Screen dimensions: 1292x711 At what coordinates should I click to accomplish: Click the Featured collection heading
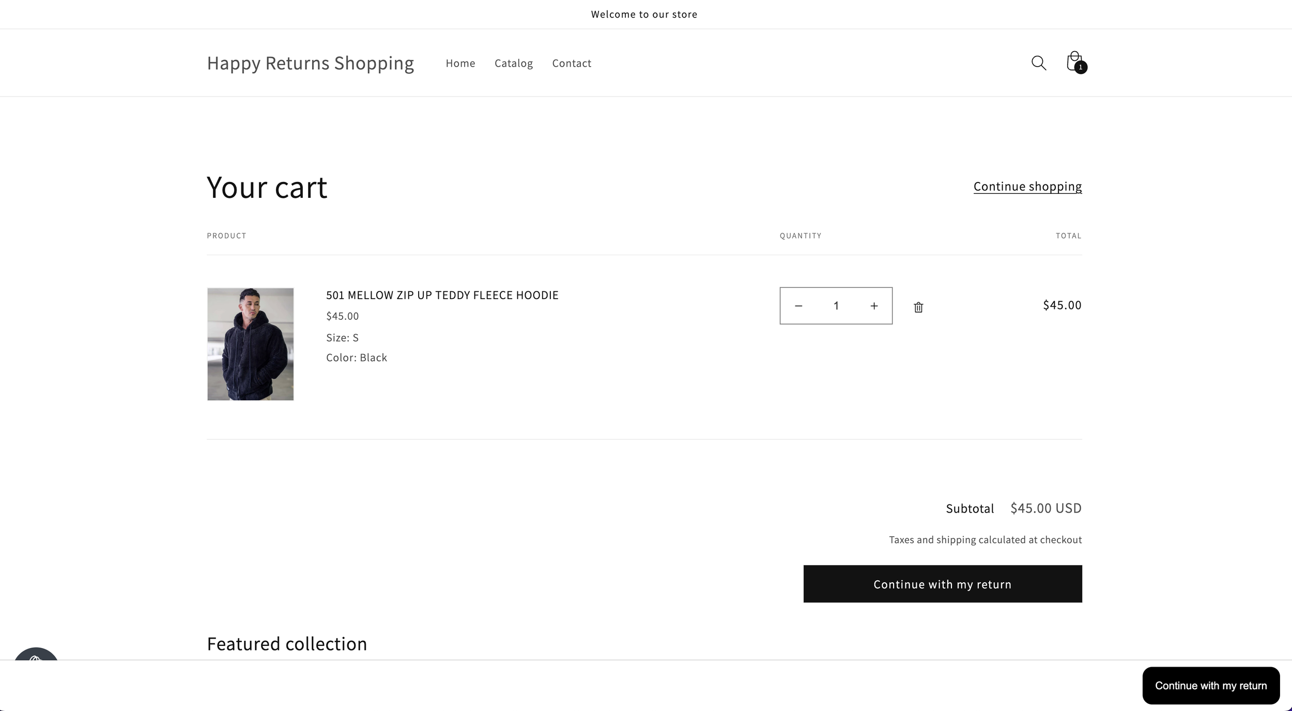coord(286,643)
